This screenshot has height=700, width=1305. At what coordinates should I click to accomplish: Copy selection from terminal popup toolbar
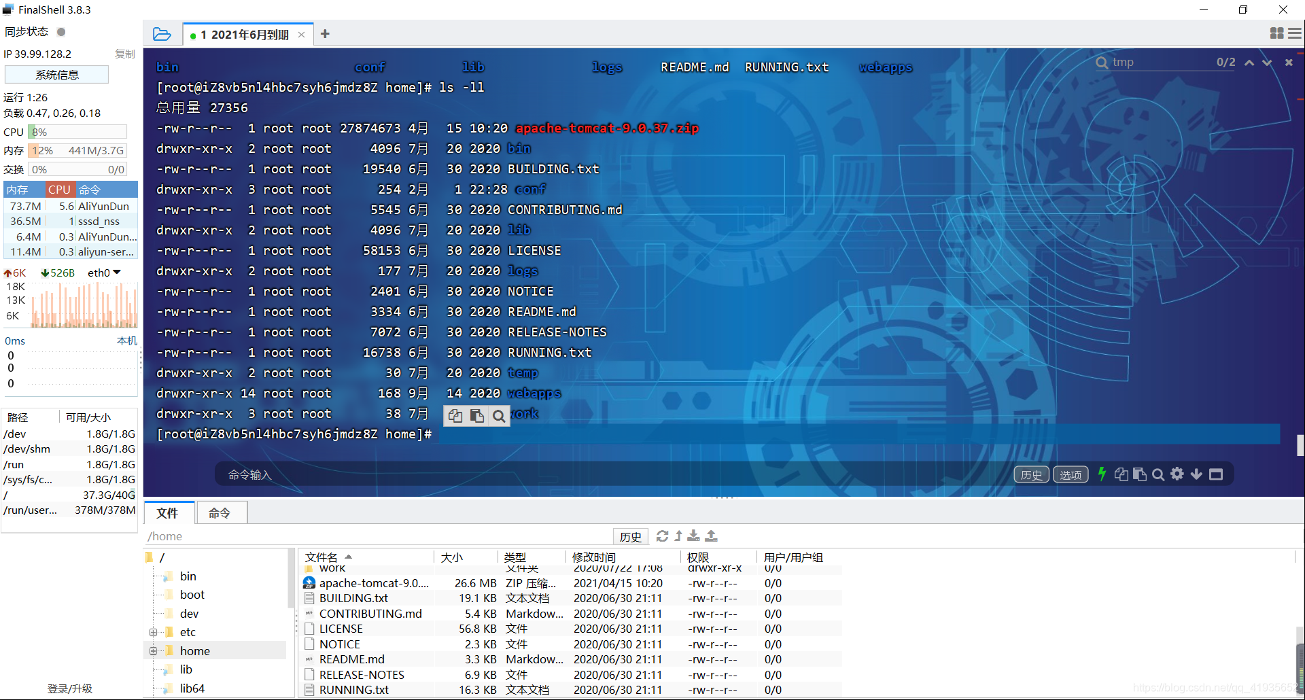(455, 416)
